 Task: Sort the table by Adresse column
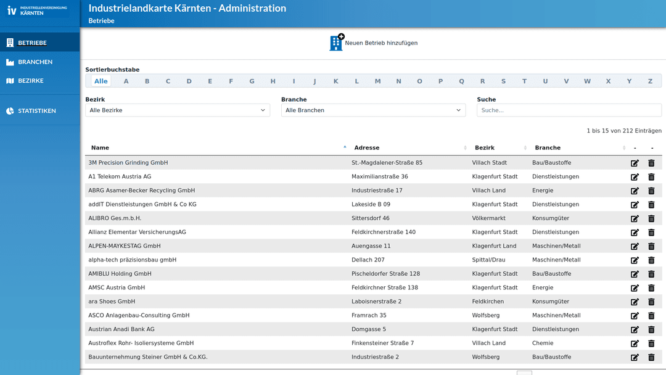409,148
